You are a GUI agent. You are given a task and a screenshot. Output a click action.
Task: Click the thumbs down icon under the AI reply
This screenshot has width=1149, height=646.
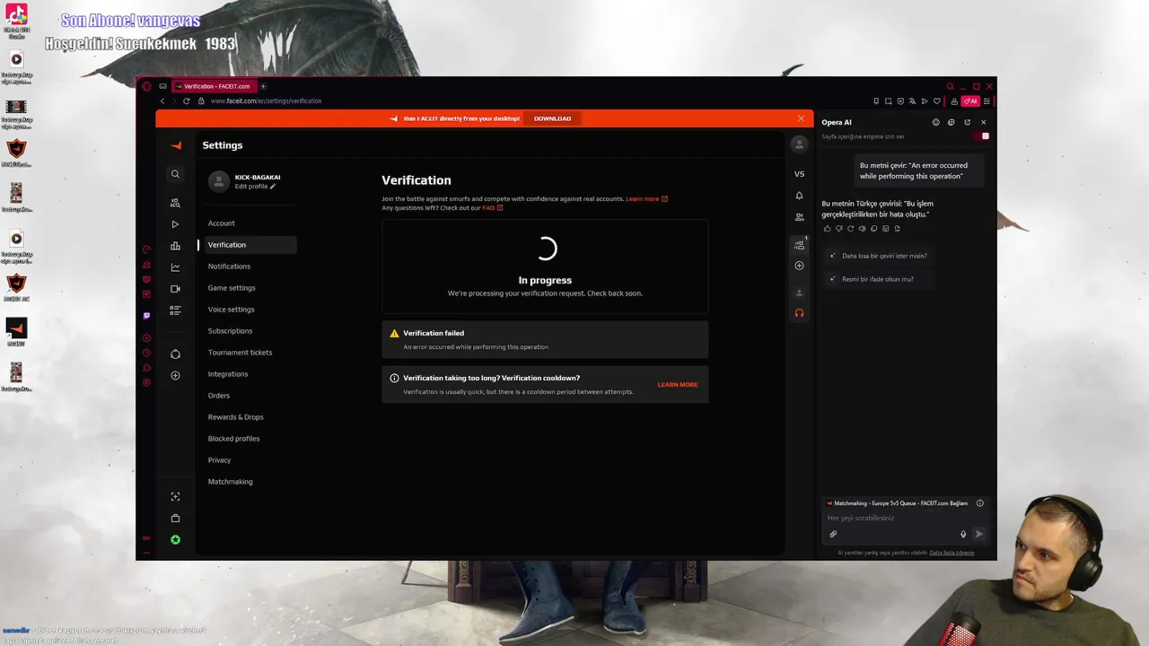click(x=838, y=229)
